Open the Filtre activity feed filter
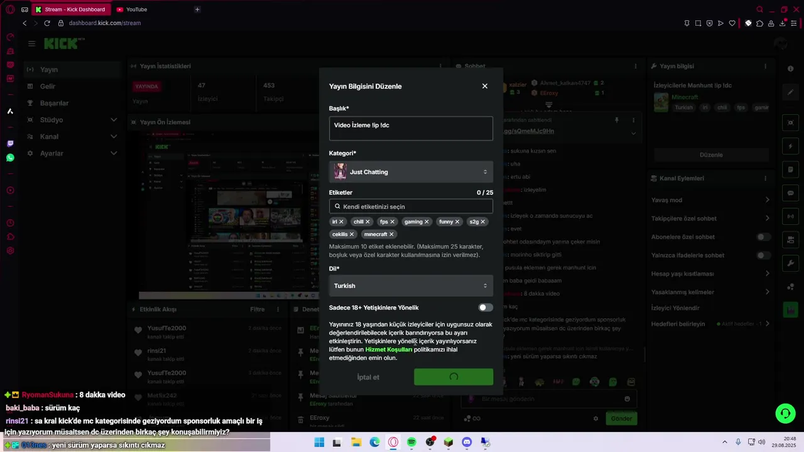804x452 pixels. (258, 309)
